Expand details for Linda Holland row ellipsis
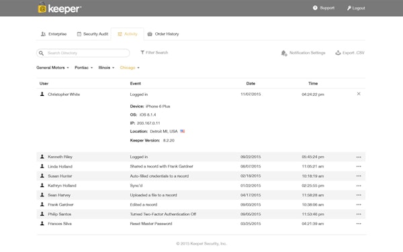The width and height of the screenshot is (403, 252). [x=359, y=166]
